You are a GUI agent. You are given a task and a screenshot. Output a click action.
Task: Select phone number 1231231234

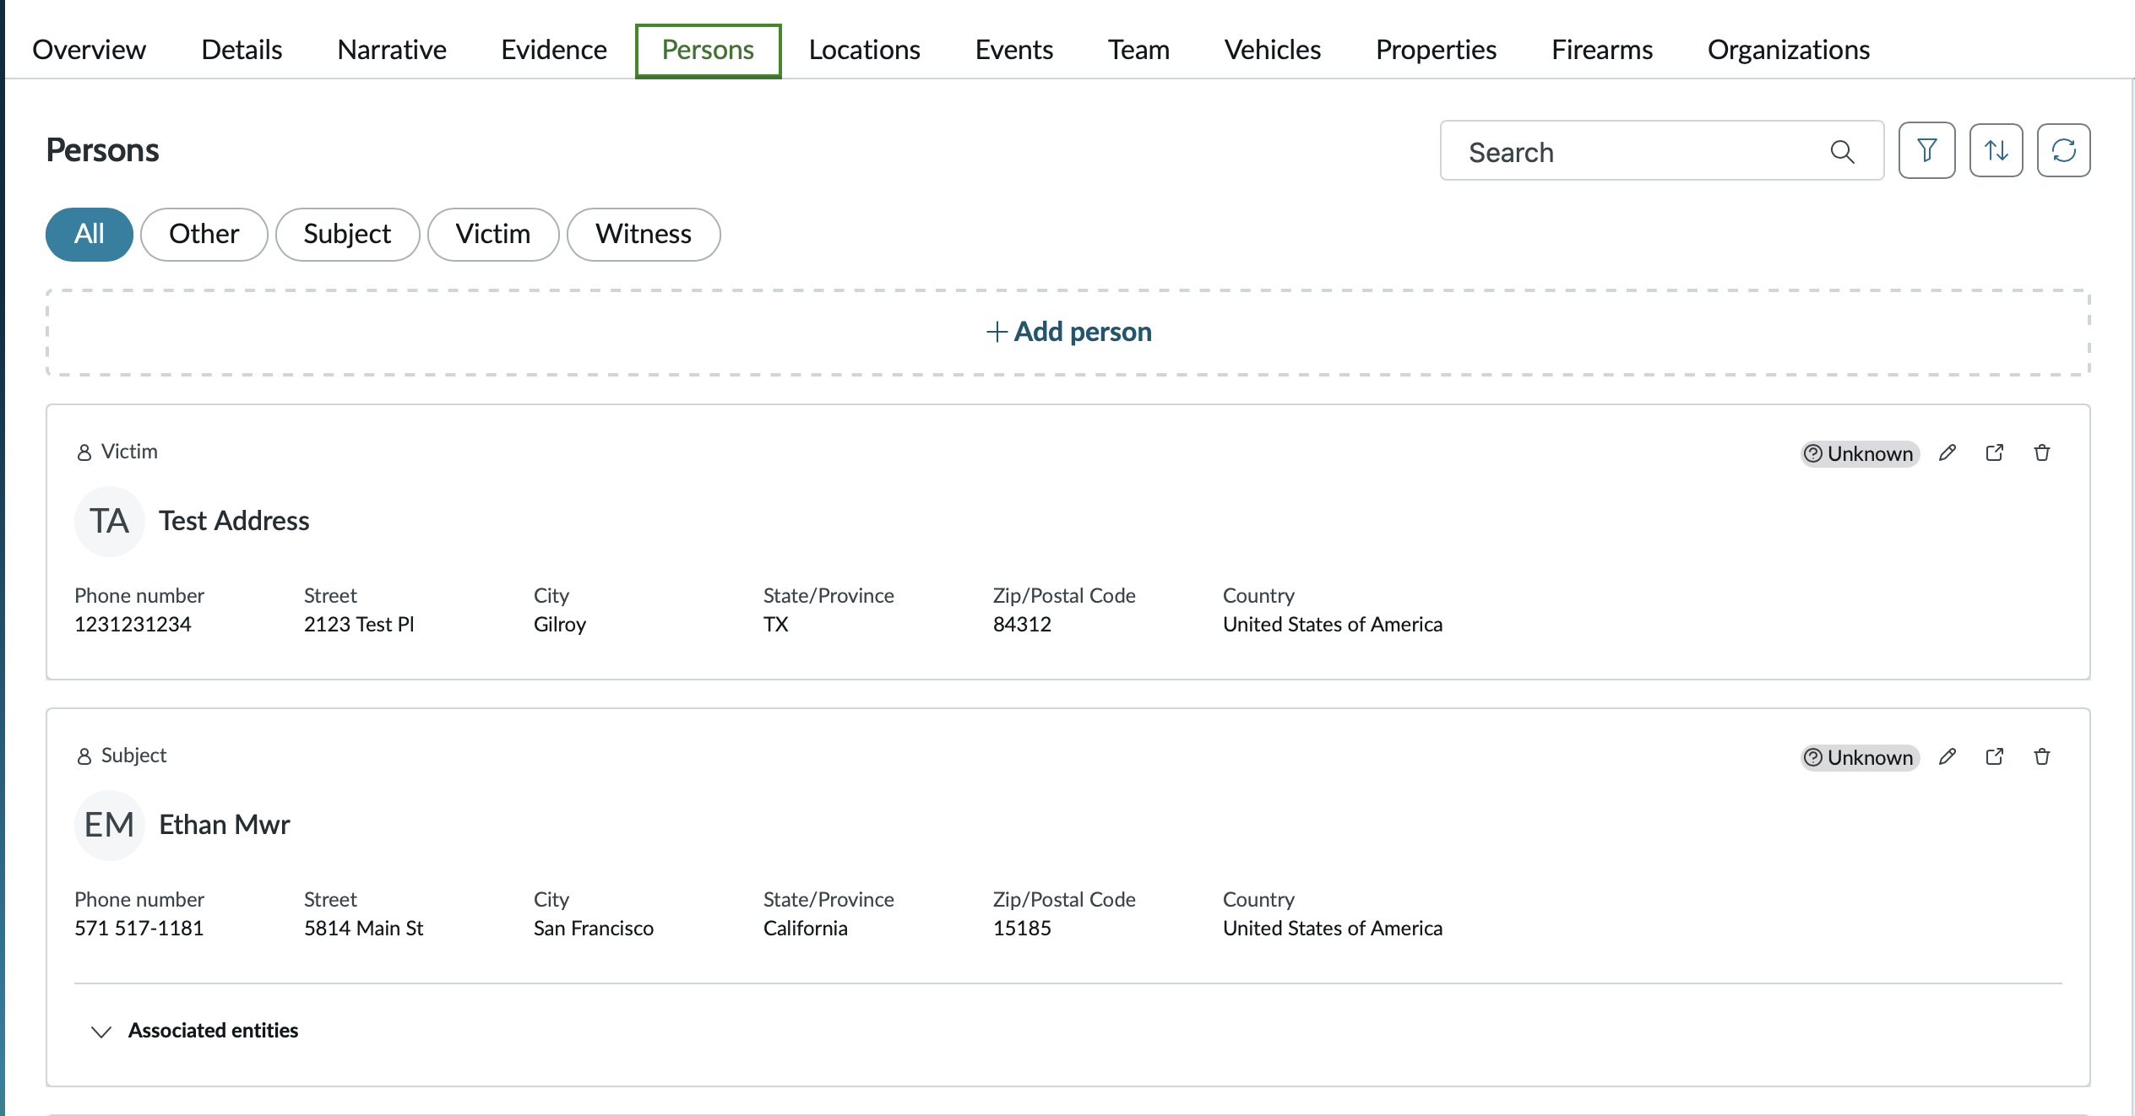point(133,625)
